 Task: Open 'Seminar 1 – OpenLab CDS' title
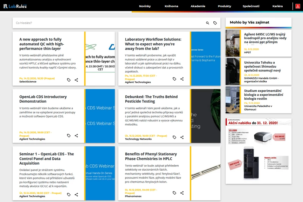47,159
